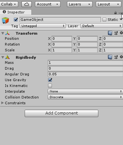Enable the Is Kinematic checkbox

(x=50, y=86)
